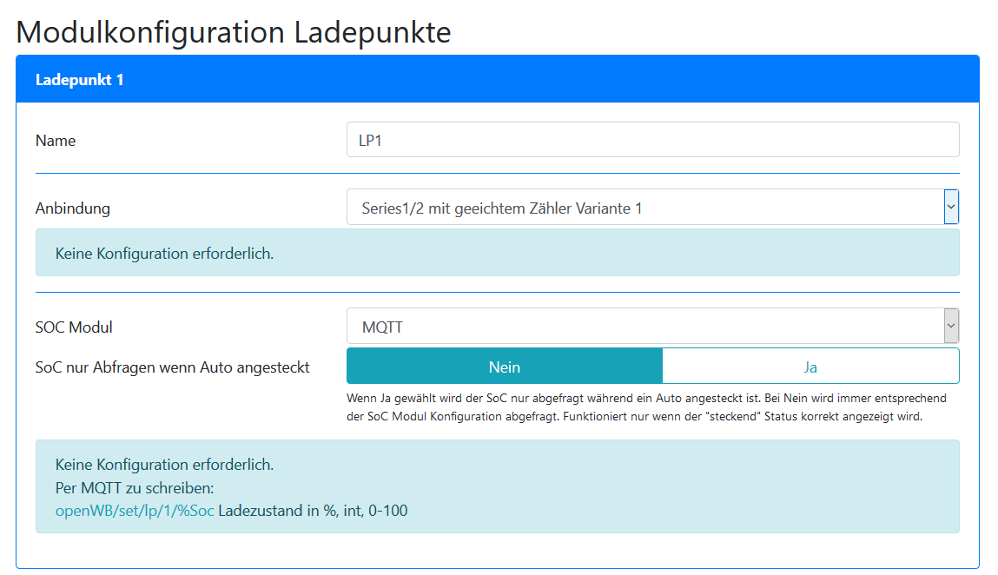Image resolution: width=998 pixels, height=575 pixels.
Task: Click the Ladezustand in %, int, 0-100 description
Action: (x=313, y=511)
